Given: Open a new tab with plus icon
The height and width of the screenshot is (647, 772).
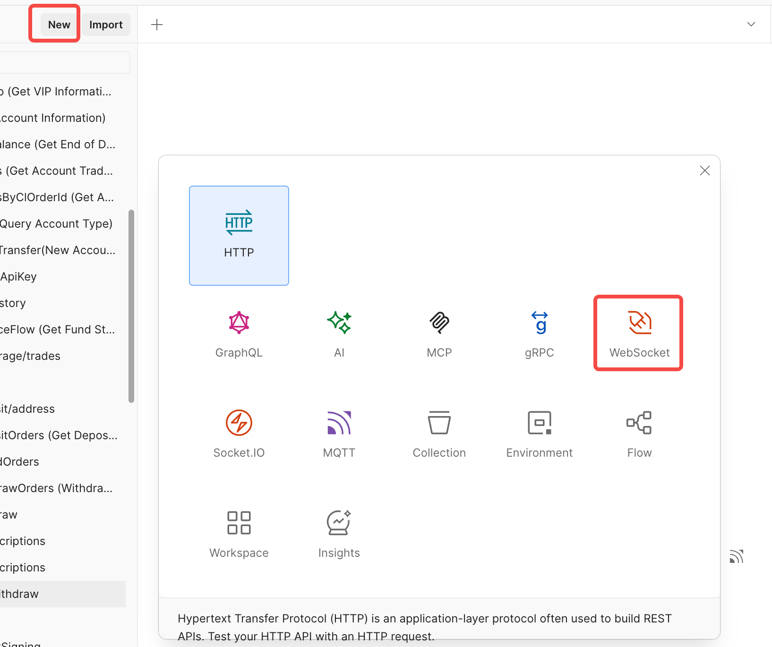Looking at the screenshot, I should (x=157, y=25).
